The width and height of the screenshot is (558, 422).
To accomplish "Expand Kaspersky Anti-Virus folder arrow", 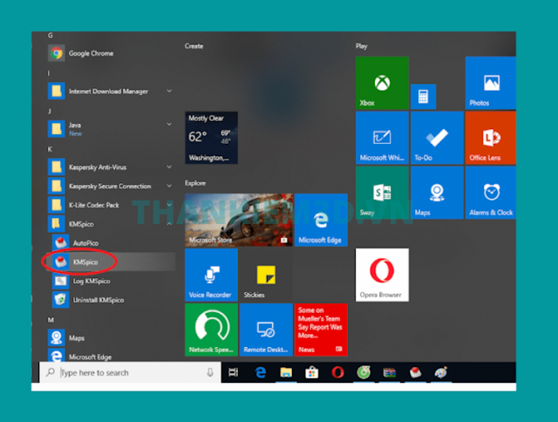I will click(x=169, y=167).
